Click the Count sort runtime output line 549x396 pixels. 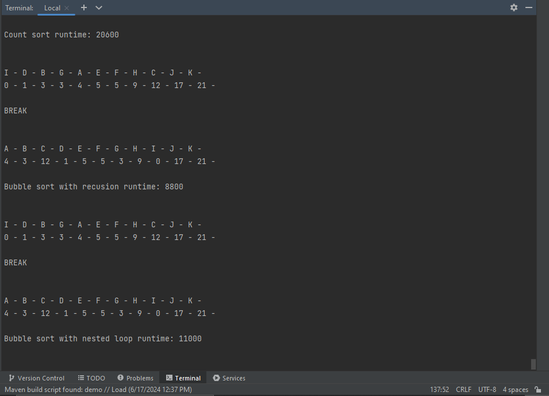click(62, 35)
